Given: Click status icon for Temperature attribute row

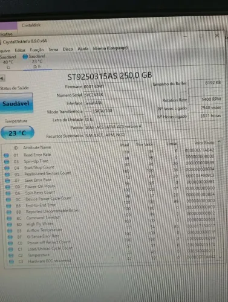Looking at the screenshot, I should click(11, 255).
